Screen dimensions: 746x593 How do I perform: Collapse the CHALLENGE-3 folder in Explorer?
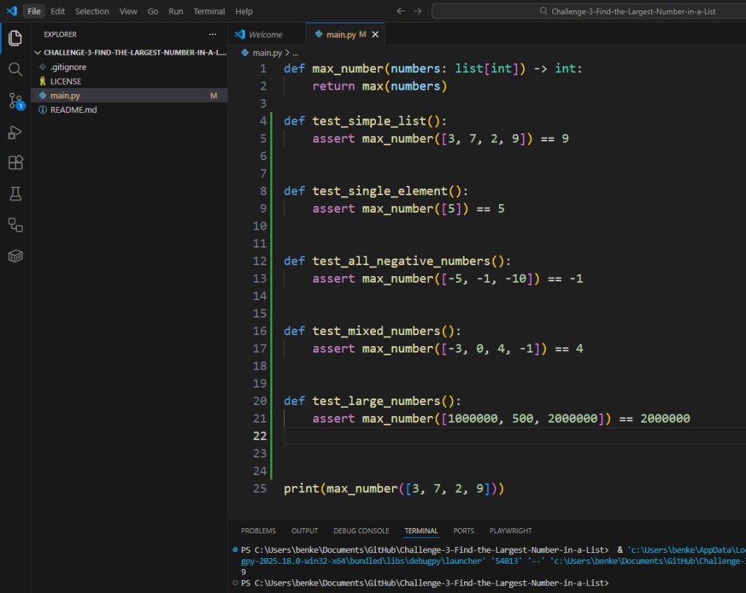point(38,52)
